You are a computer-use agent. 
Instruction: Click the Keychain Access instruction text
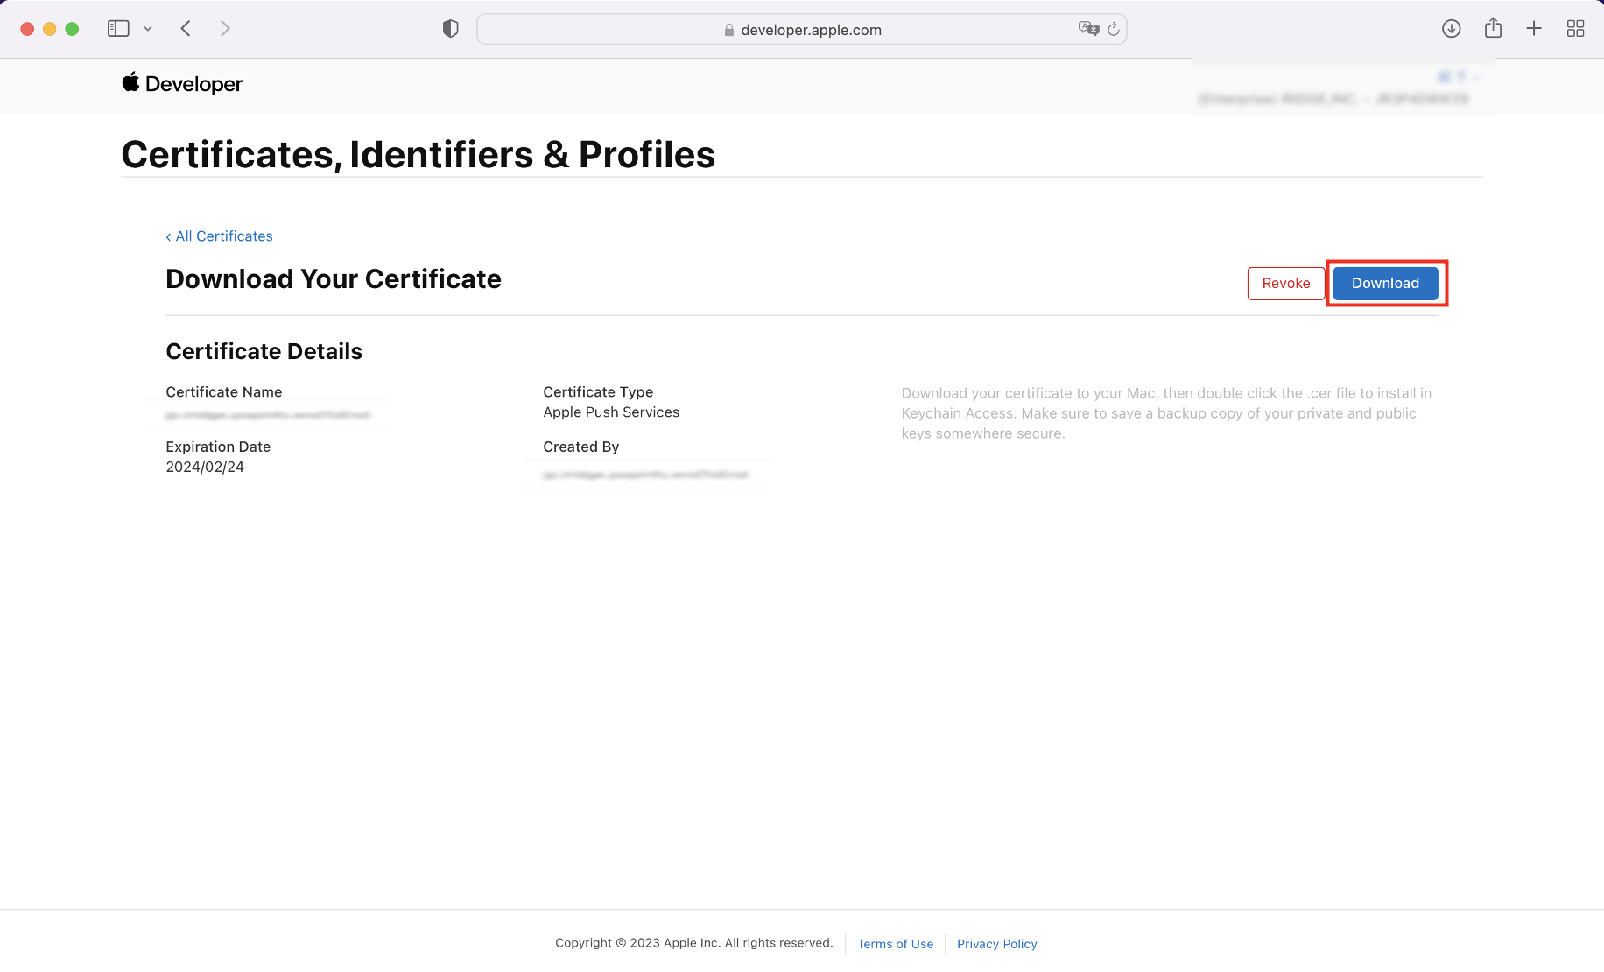(x=1166, y=413)
